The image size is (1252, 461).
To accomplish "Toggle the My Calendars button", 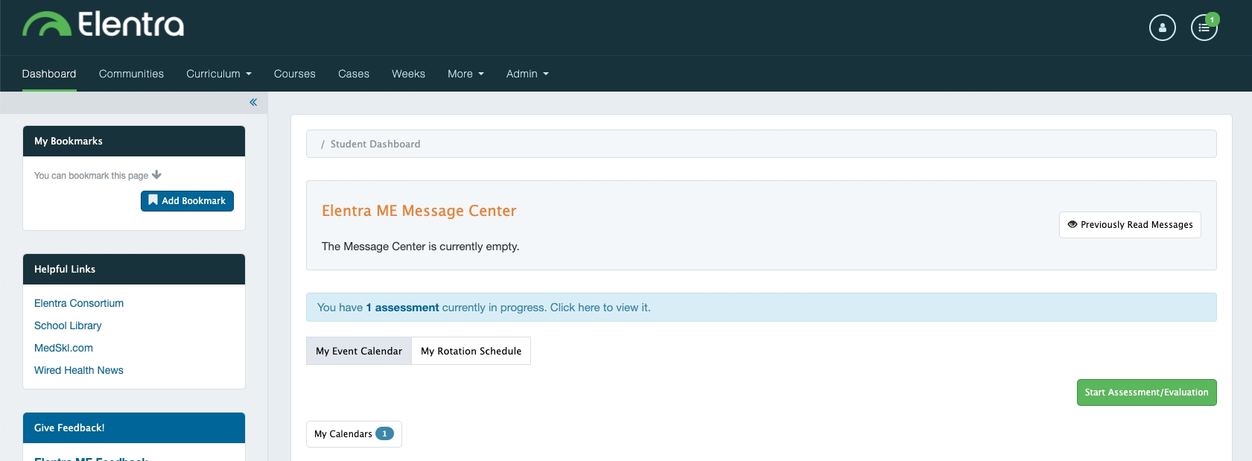I will point(354,434).
